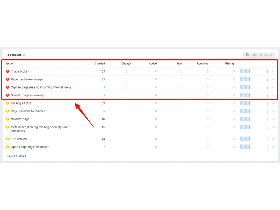Click the crawled value 55
Viewport: 280px width, 210px height.
click(103, 111)
